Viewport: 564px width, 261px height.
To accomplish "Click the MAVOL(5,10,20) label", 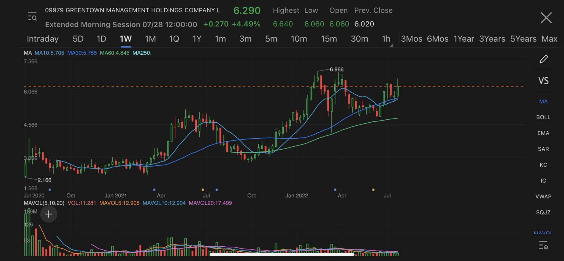I will [44, 203].
